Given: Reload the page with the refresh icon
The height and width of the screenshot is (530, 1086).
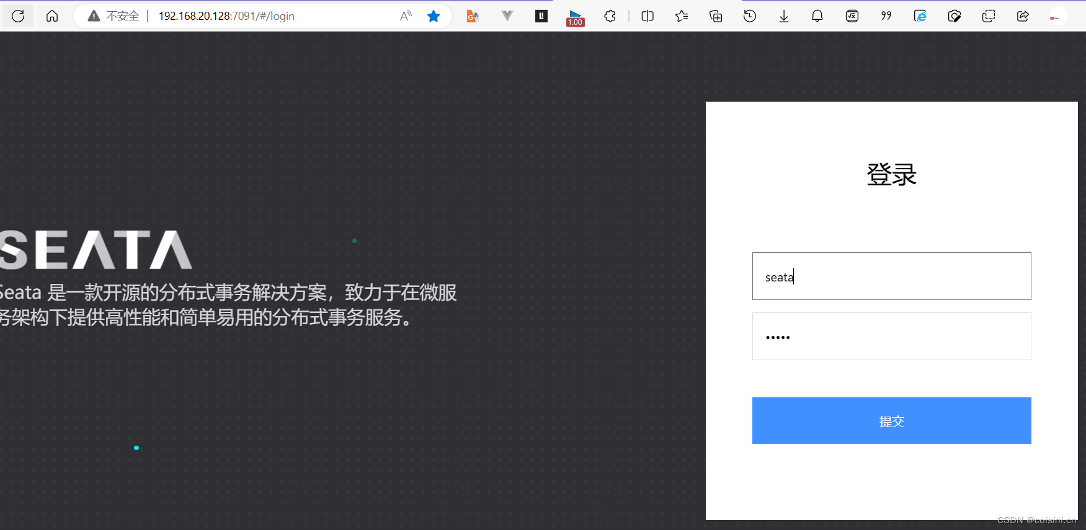Looking at the screenshot, I should point(18,16).
